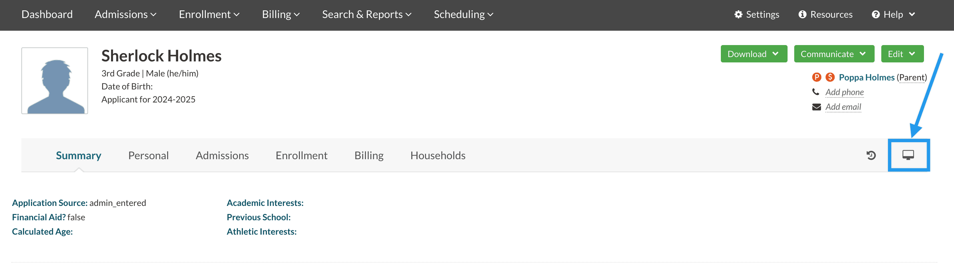The image size is (954, 265).
Task: Click the Help question mark icon
Action: point(876,14)
